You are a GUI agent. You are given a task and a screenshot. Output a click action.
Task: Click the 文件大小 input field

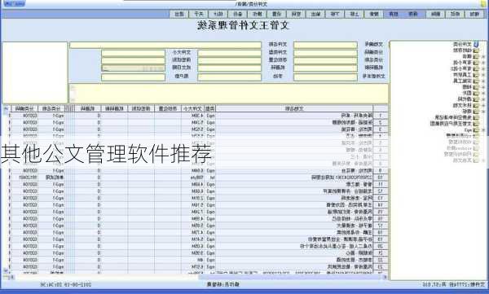133,53
